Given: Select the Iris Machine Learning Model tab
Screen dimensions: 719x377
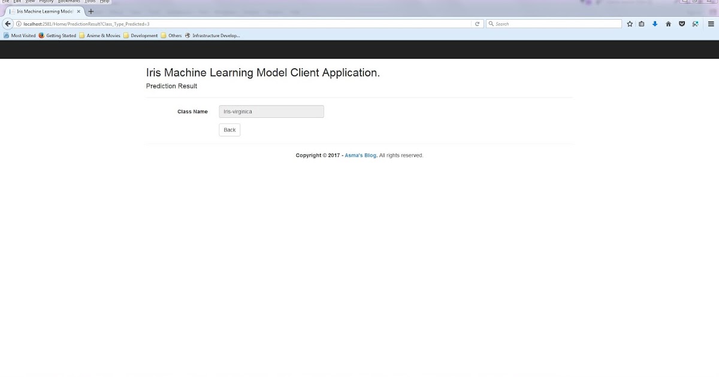Looking at the screenshot, I should [42, 11].
